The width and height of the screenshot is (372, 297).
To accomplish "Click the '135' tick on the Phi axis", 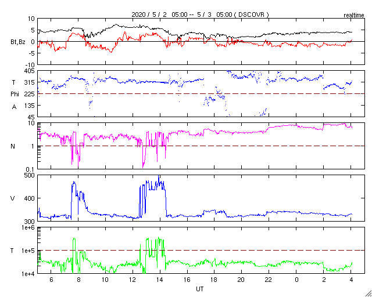I will 30,106.
